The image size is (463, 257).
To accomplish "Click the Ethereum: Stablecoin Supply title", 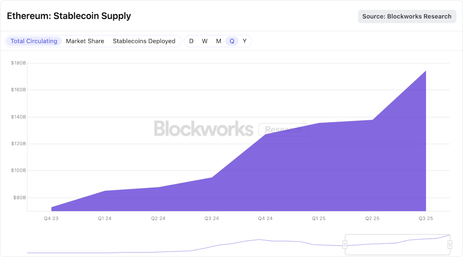I will click(x=69, y=16).
